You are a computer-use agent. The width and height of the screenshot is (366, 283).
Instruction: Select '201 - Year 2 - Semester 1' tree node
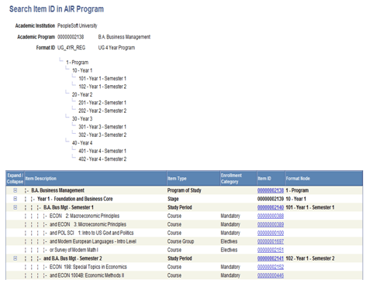tap(102, 103)
